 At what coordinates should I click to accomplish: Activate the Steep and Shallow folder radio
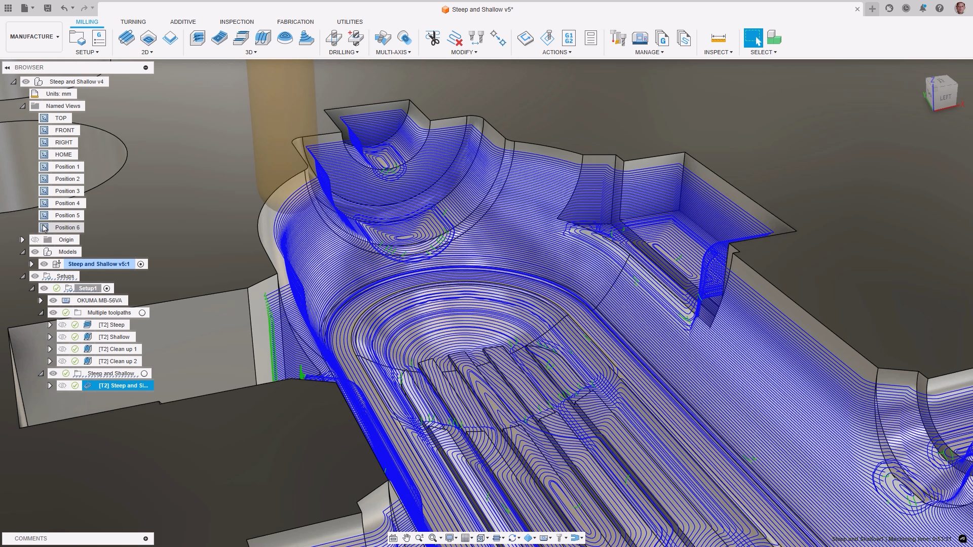tap(144, 374)
